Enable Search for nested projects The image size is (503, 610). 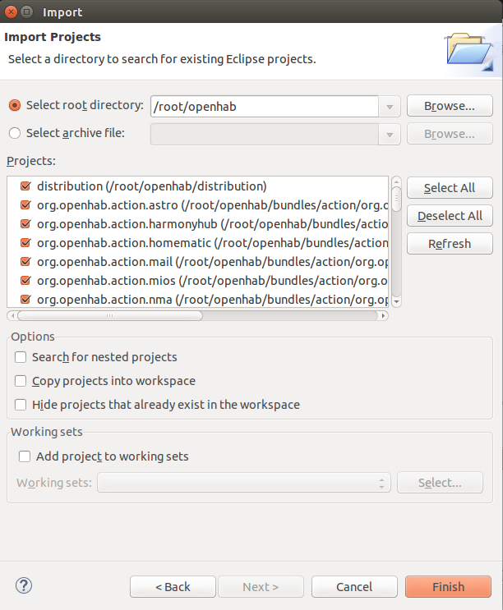pos(21,357)
